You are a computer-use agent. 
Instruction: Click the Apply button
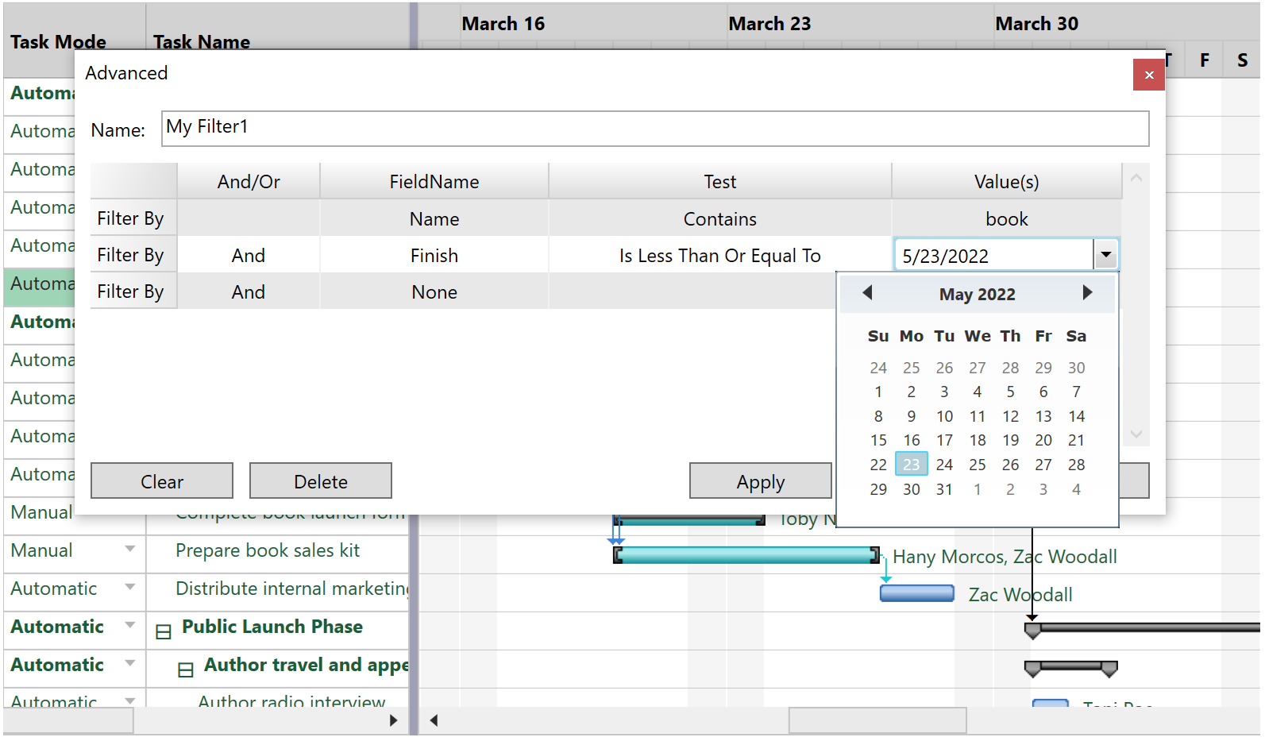760,481
